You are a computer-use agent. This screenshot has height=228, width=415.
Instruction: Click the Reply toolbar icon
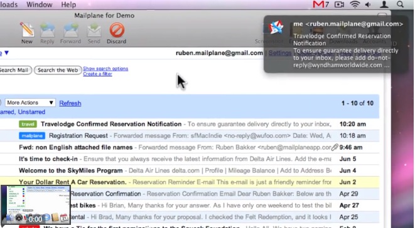[47, 30]
